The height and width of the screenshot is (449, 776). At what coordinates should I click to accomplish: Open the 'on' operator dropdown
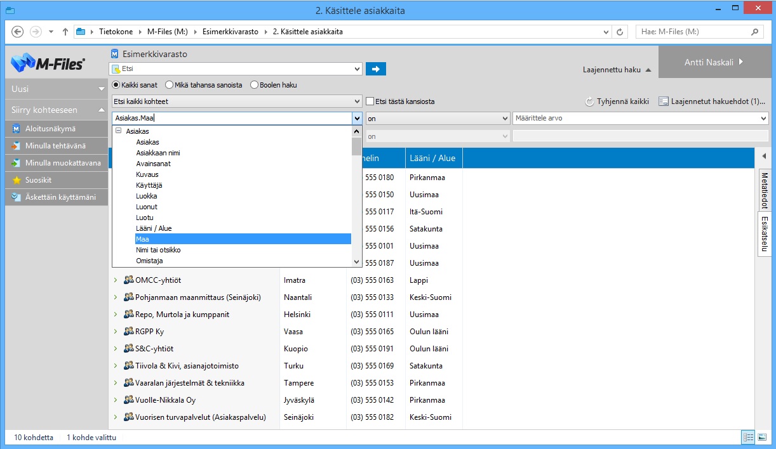(505, 118)
